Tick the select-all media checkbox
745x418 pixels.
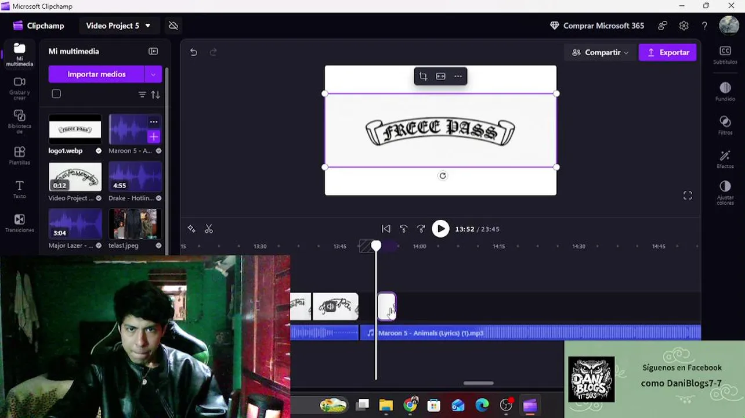[x=56, y=94]
